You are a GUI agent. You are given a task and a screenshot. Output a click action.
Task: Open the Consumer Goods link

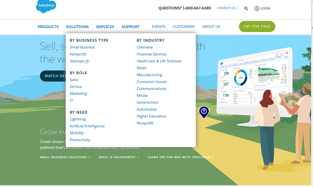pos(152,82)
